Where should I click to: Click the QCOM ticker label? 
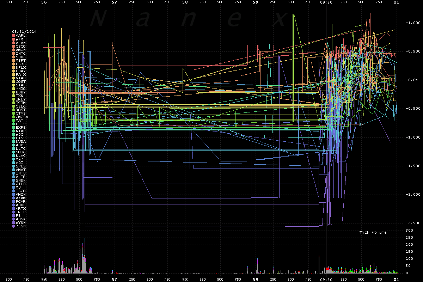pos(21,103)
